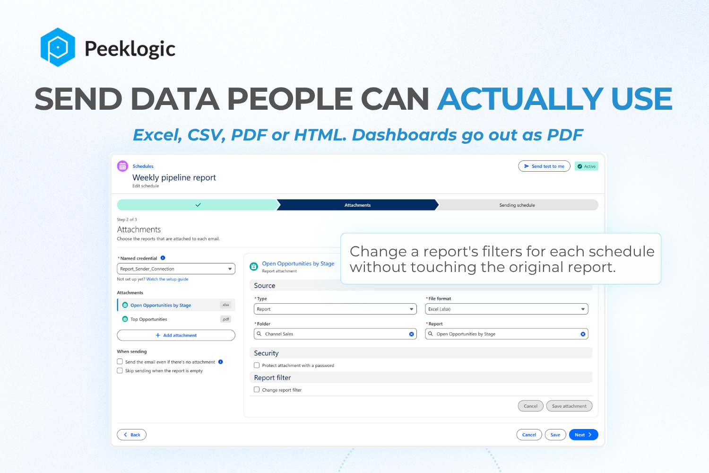The image size is (709, 473).
Task: Open the File format dropdown
Action: (x=507, y=309)
